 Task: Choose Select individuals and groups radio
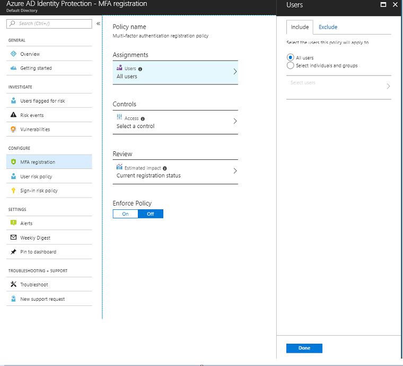[x=290, y=65]
